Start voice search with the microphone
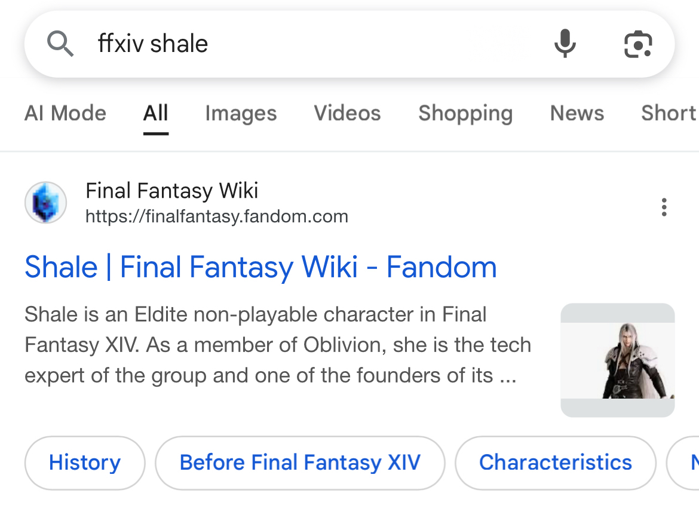The width and height of the screenshot is (699, 505). pos(565,44)
